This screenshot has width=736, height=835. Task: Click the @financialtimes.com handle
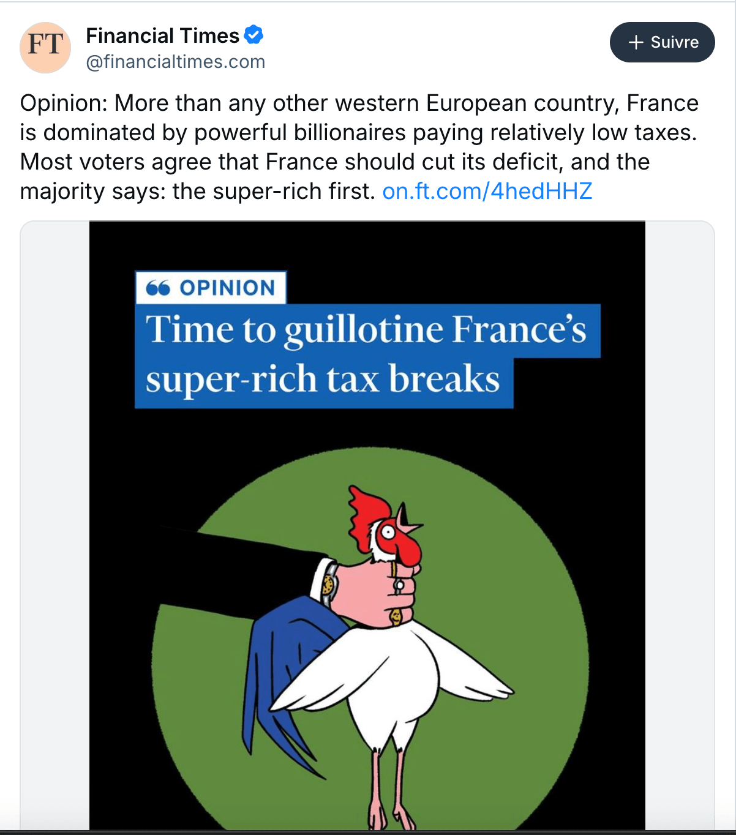point(175,62)
